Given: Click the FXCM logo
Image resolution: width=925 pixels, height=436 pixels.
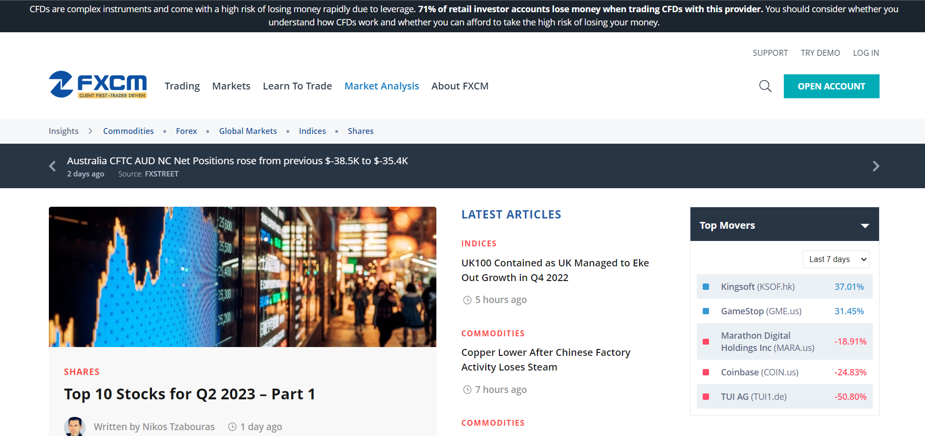Looking at the screenshot, I should (98, 85).
